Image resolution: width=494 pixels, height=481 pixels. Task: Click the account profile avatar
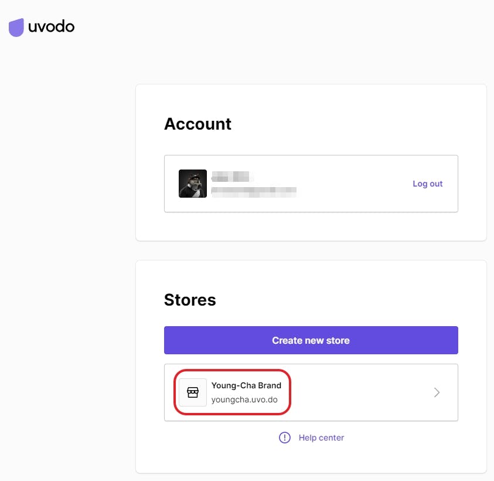193,184
